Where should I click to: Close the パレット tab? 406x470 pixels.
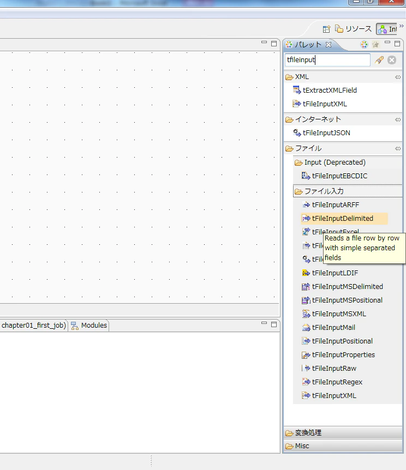point(329,45)
